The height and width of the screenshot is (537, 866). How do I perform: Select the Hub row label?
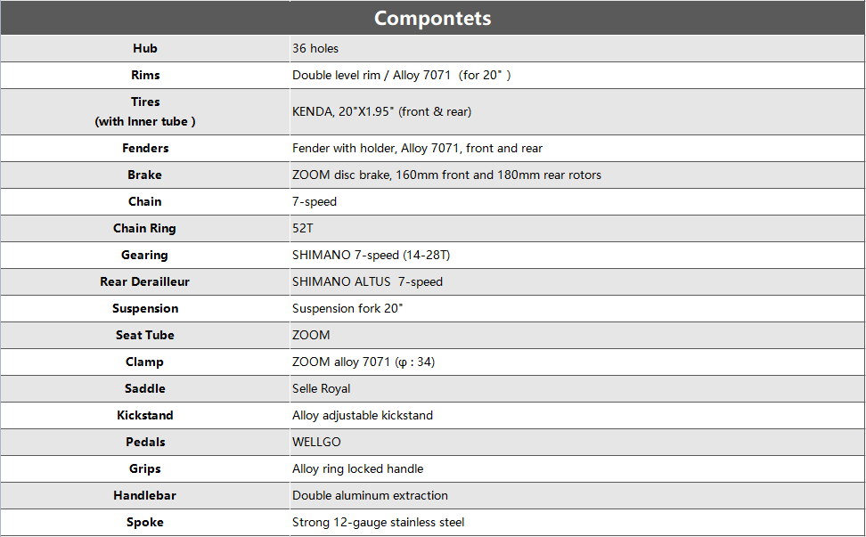[144, 48]
